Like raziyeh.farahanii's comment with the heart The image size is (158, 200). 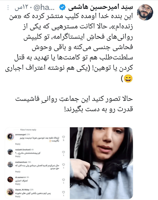[x=63, y=152]
